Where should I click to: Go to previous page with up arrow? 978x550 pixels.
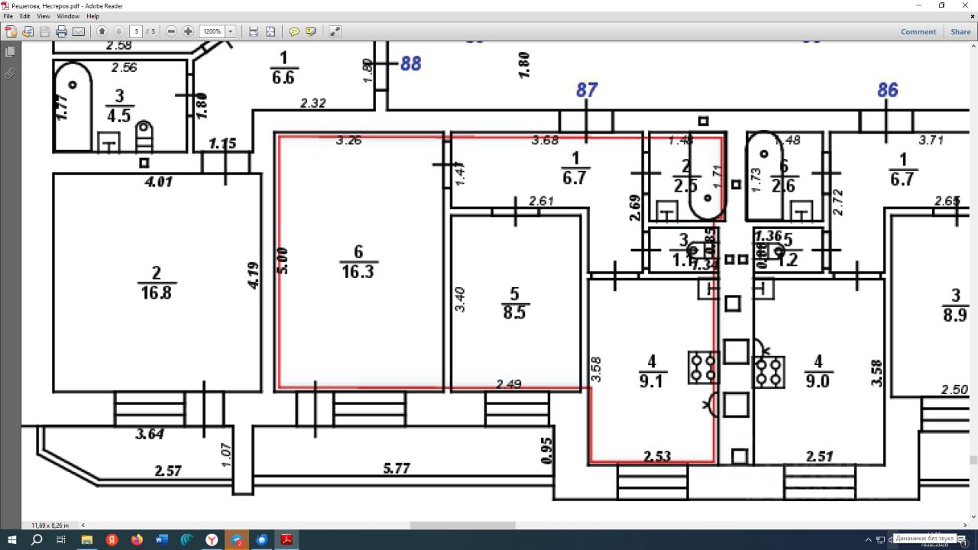(x=102, y=31)
